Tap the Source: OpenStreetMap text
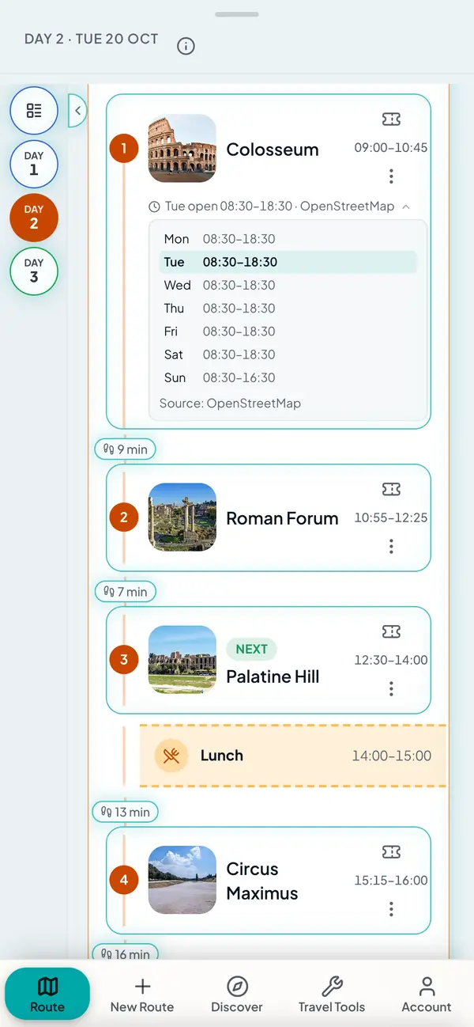Viewport: 474px width, 1027px height. pyautogui.click(x=230, y=403)
